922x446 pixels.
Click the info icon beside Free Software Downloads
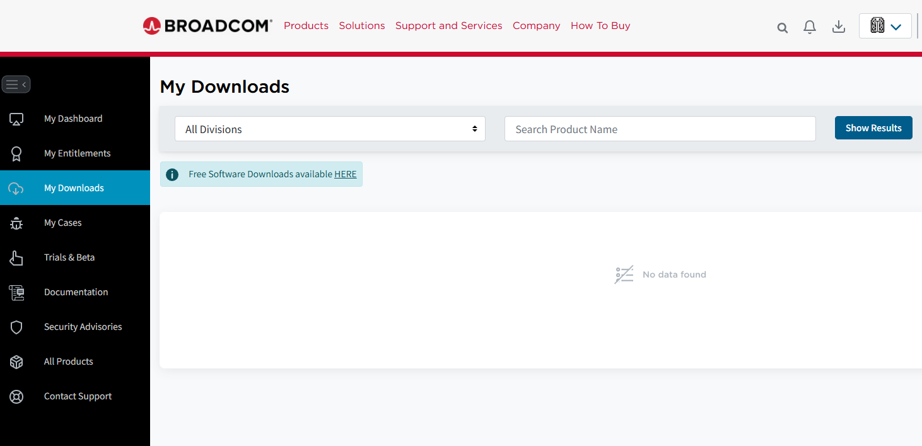[x=172, y=174]
